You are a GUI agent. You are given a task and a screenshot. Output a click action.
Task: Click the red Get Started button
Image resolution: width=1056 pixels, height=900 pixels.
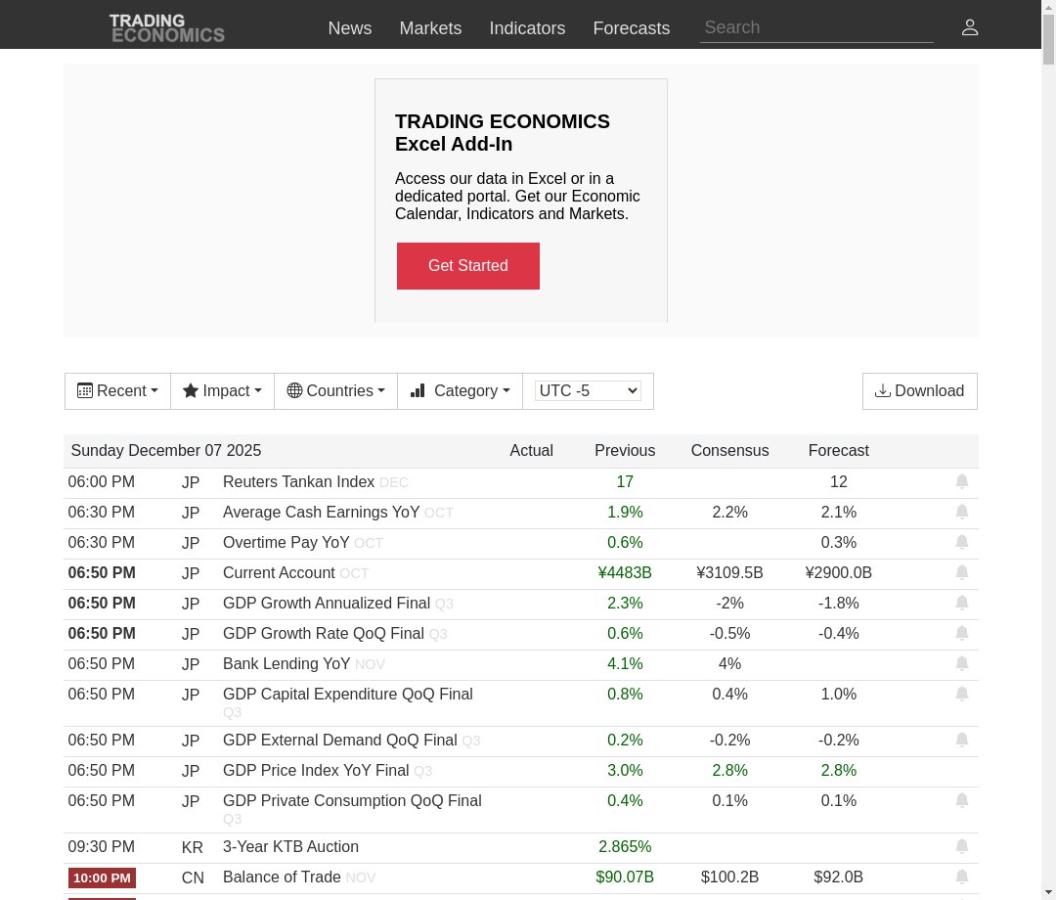(x=467, y=266)
